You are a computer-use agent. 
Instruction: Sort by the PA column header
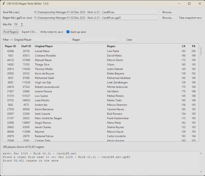[194, 46]
